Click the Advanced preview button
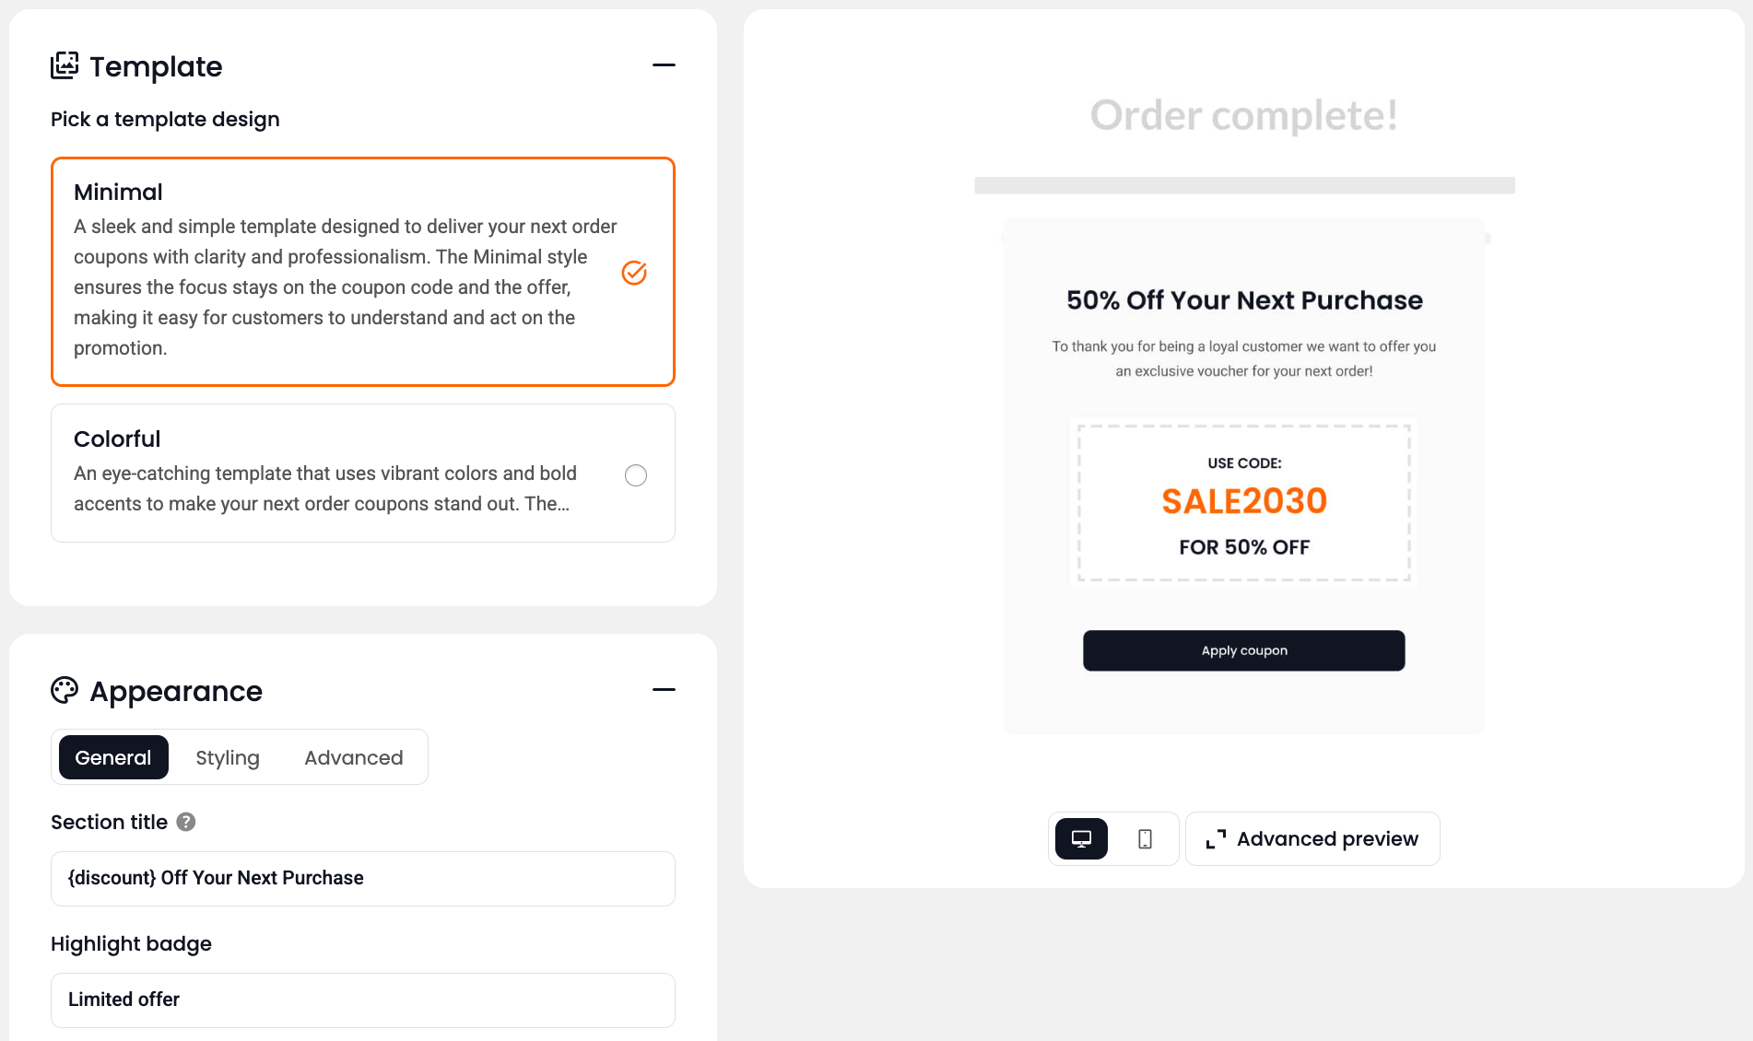Image resolution: width=1753 pixels, height=1041 pixels. click(x=1312, y=839)
